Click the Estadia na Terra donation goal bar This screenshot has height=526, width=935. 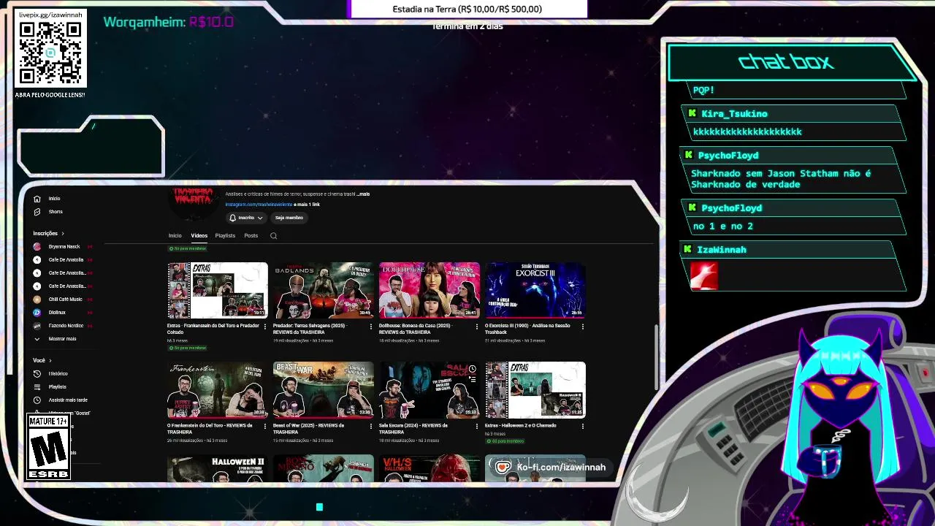pyautogui.click(x=469, y=9)
